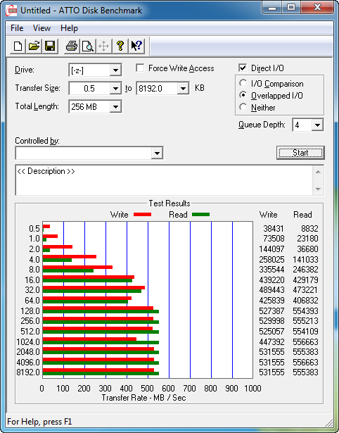Activate the context help arrow-question icon
The width and height of the screenshot is (339, 433).
(136, 46)
